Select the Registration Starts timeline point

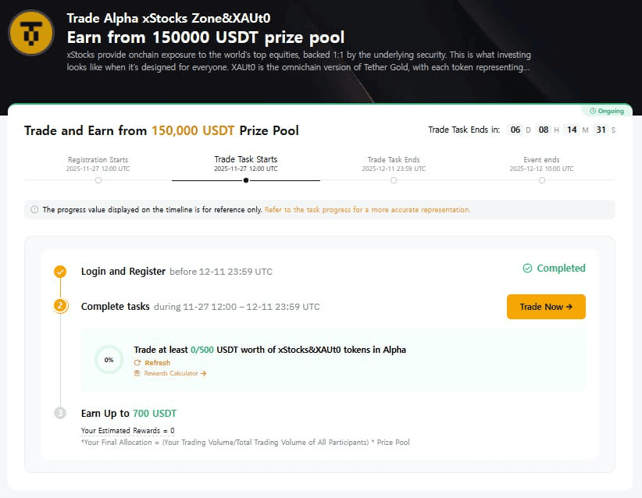pyautogui.click(x=98, y=180)
